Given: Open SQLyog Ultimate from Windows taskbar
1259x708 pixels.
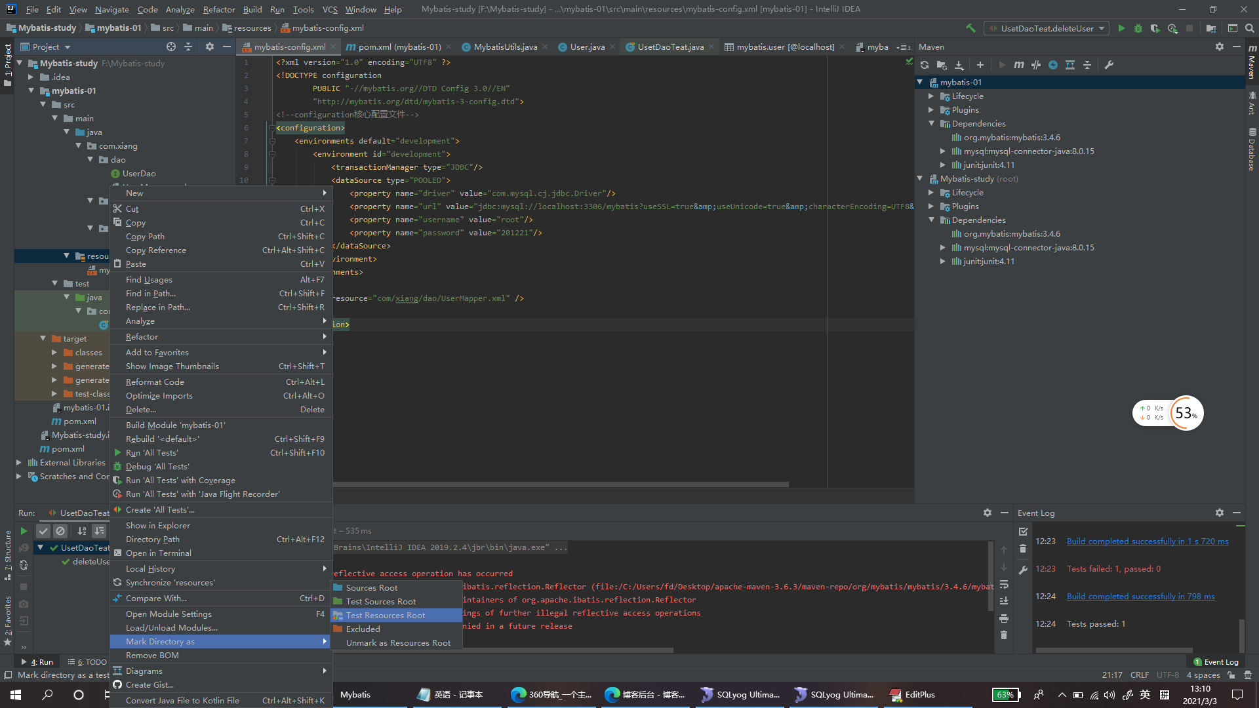Looking at the screenshot, I should [x=740, y=695].
